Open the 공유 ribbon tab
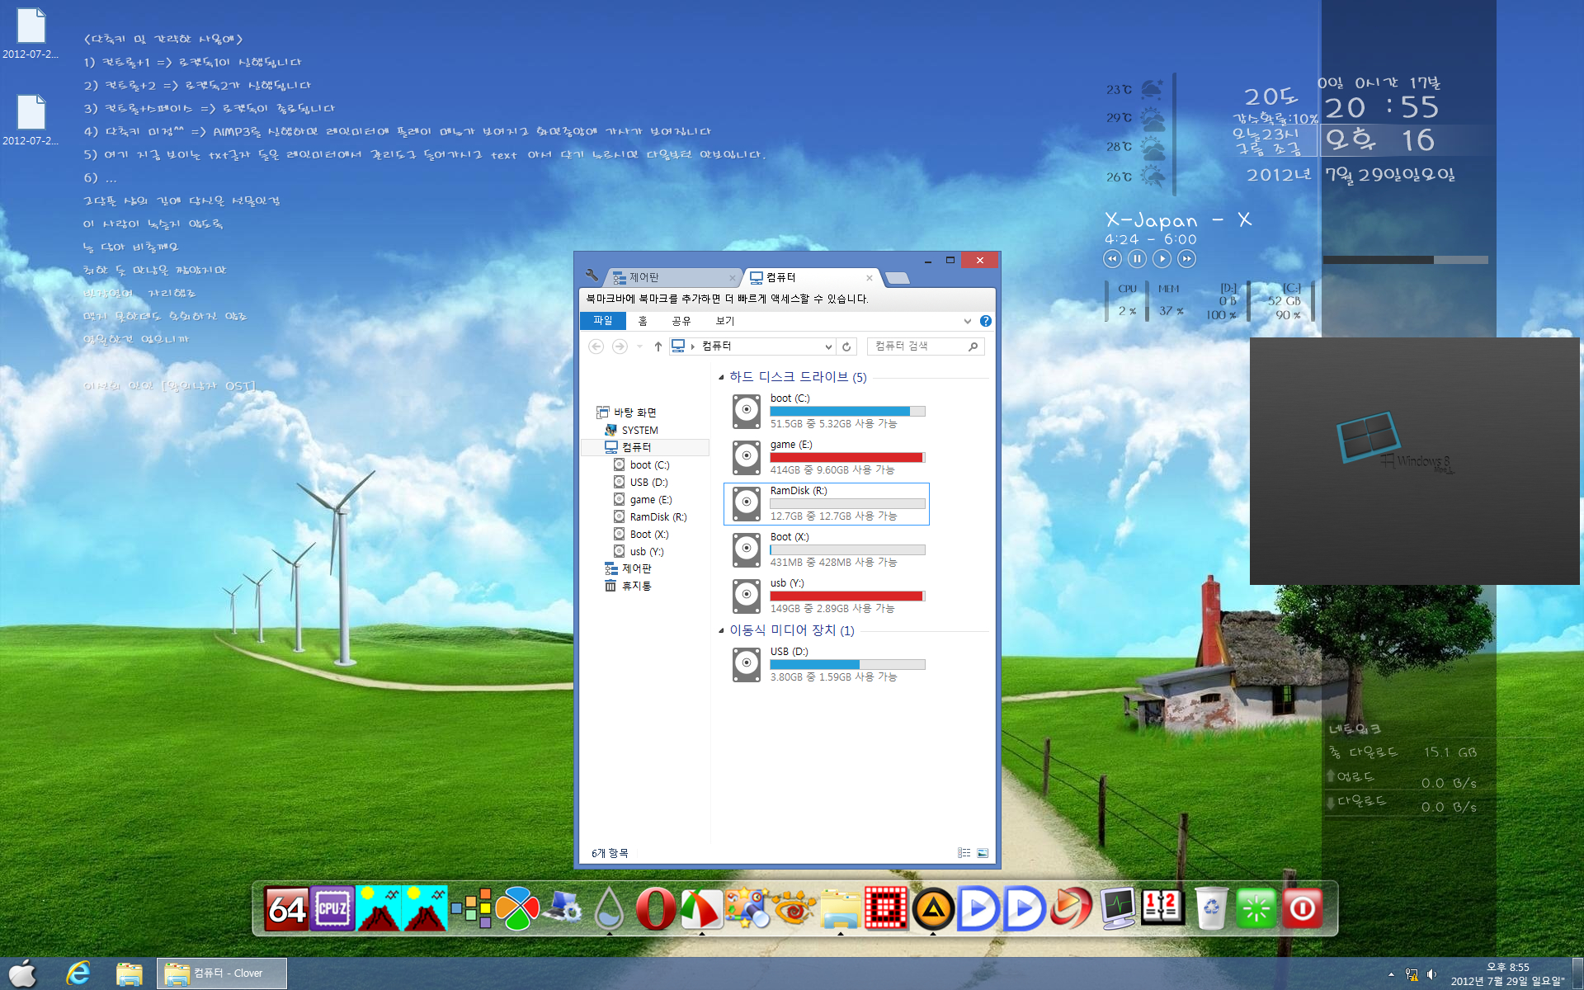 coord(681,321)
